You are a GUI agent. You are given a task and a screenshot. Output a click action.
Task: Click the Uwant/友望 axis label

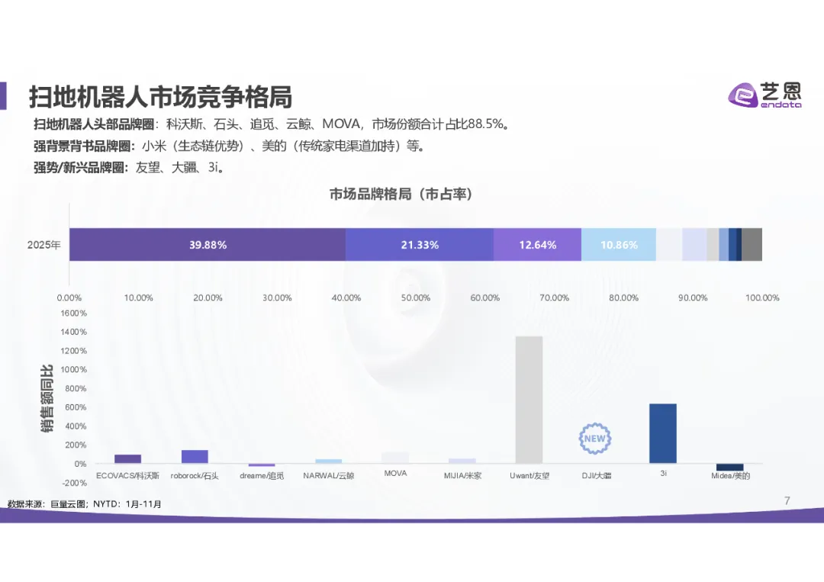click(x=529, y=476)
